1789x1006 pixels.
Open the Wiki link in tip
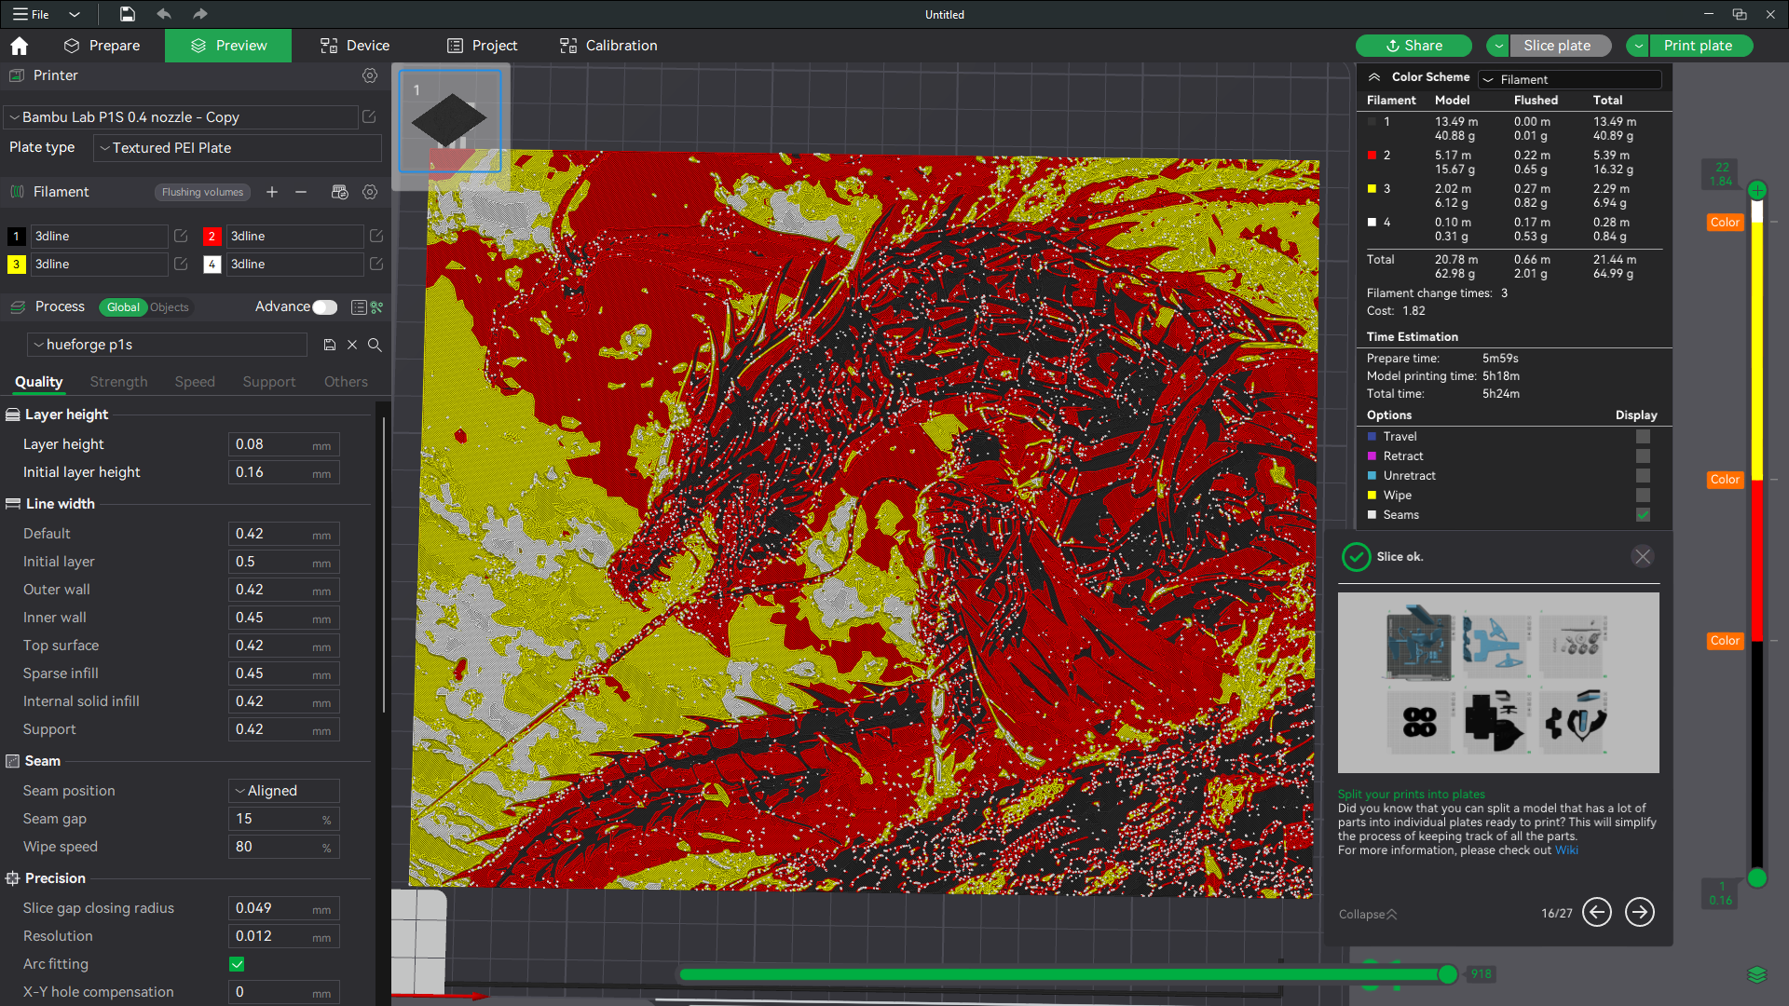coord(1566,850)
